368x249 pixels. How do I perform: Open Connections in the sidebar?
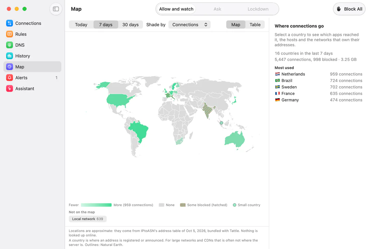(32, 23)
